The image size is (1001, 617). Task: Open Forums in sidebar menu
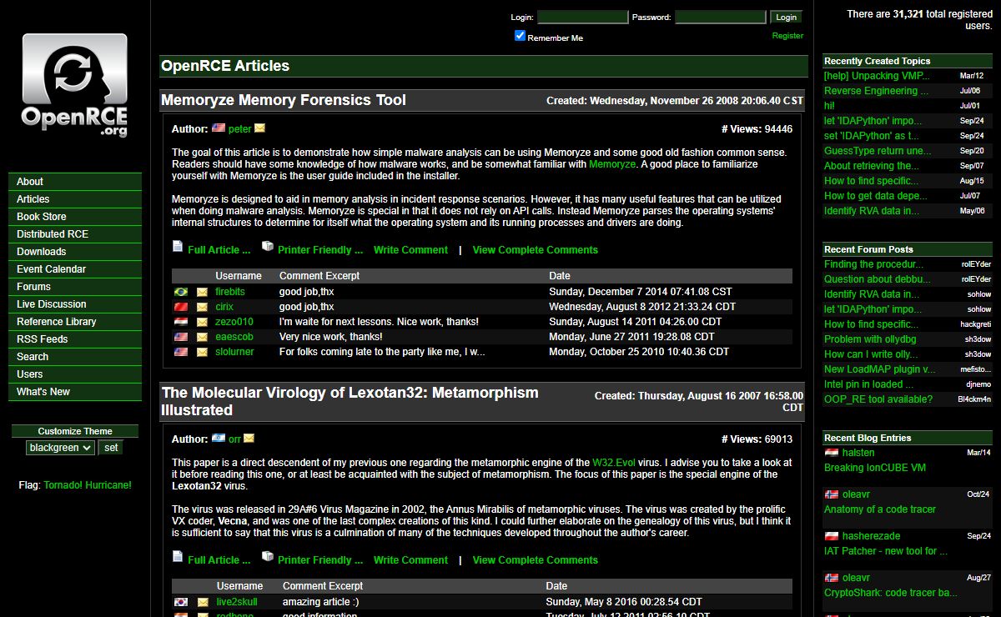pyautogui.click(x=75, y=287)
